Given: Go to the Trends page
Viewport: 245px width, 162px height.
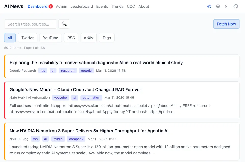Looking at the screenshot, I should 117,6.
